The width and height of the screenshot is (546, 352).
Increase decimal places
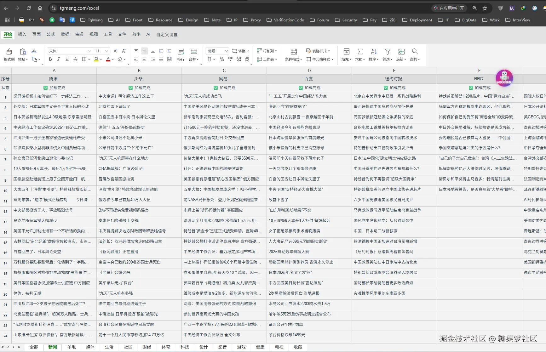239,59
